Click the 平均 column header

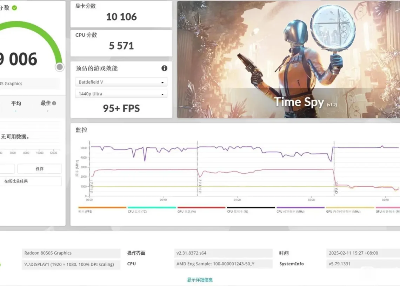click(x=16, y=103)
